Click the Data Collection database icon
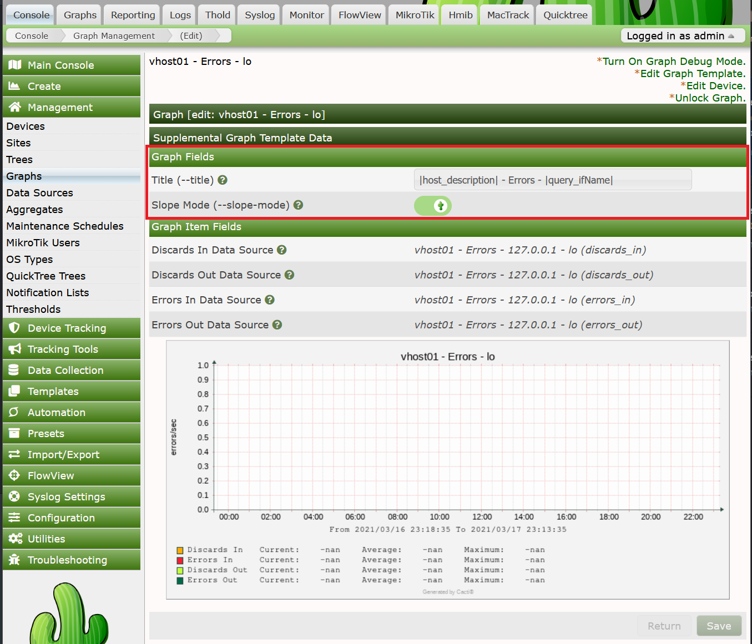Viewport: 752px width, 644px height. click(x=14, y=370)
